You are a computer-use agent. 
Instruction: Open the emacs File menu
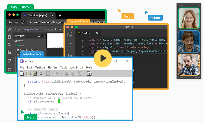tap(22, 68)
